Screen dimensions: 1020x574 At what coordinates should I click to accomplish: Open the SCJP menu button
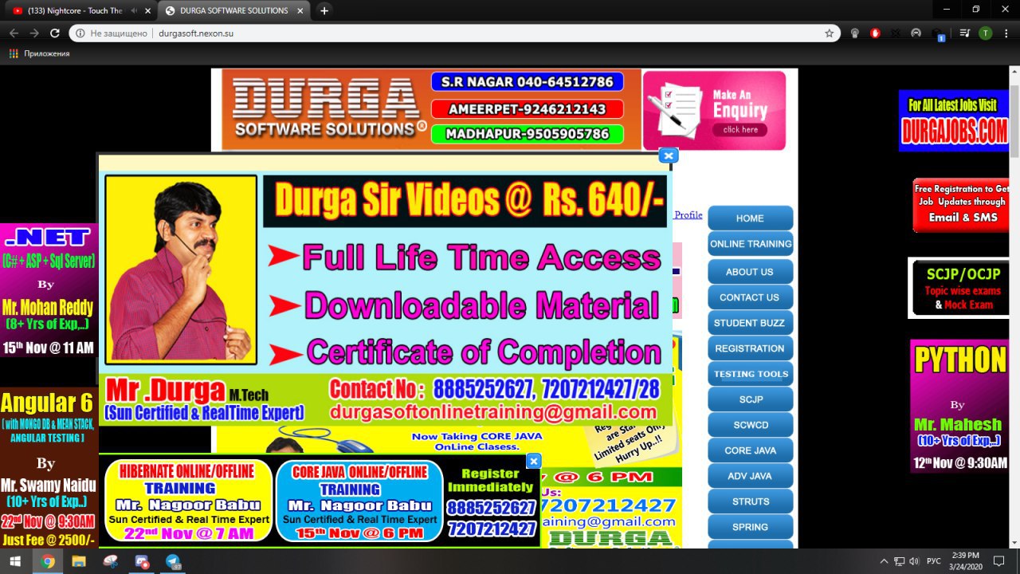pyautogui.click(x=750, y=399)
